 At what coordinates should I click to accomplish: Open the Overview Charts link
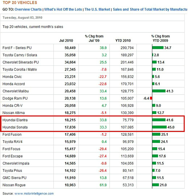[x=28, y=9]
